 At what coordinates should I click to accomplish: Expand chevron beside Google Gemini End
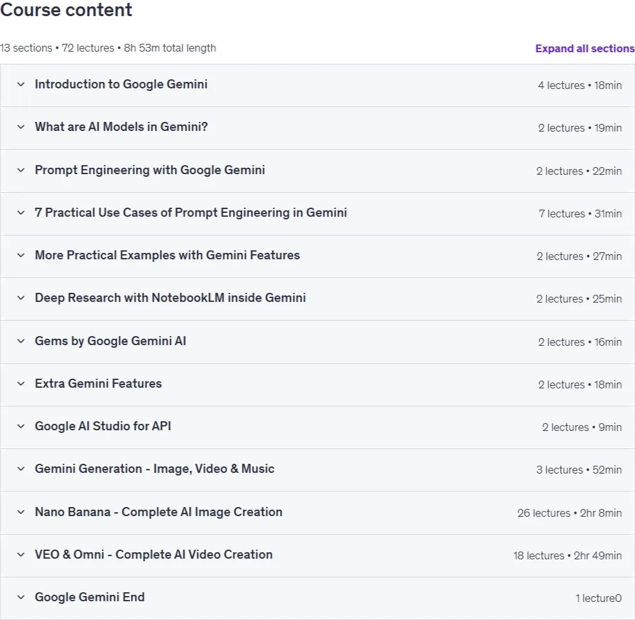coord(21,597)
